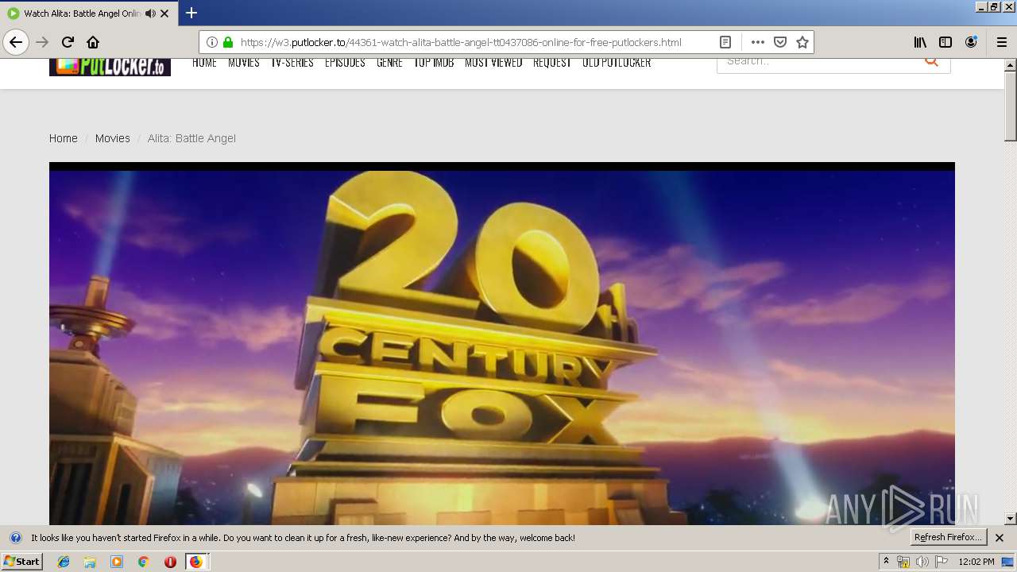Bookmark this page with star icon
1017x572 pixels.
click(802, 42)
